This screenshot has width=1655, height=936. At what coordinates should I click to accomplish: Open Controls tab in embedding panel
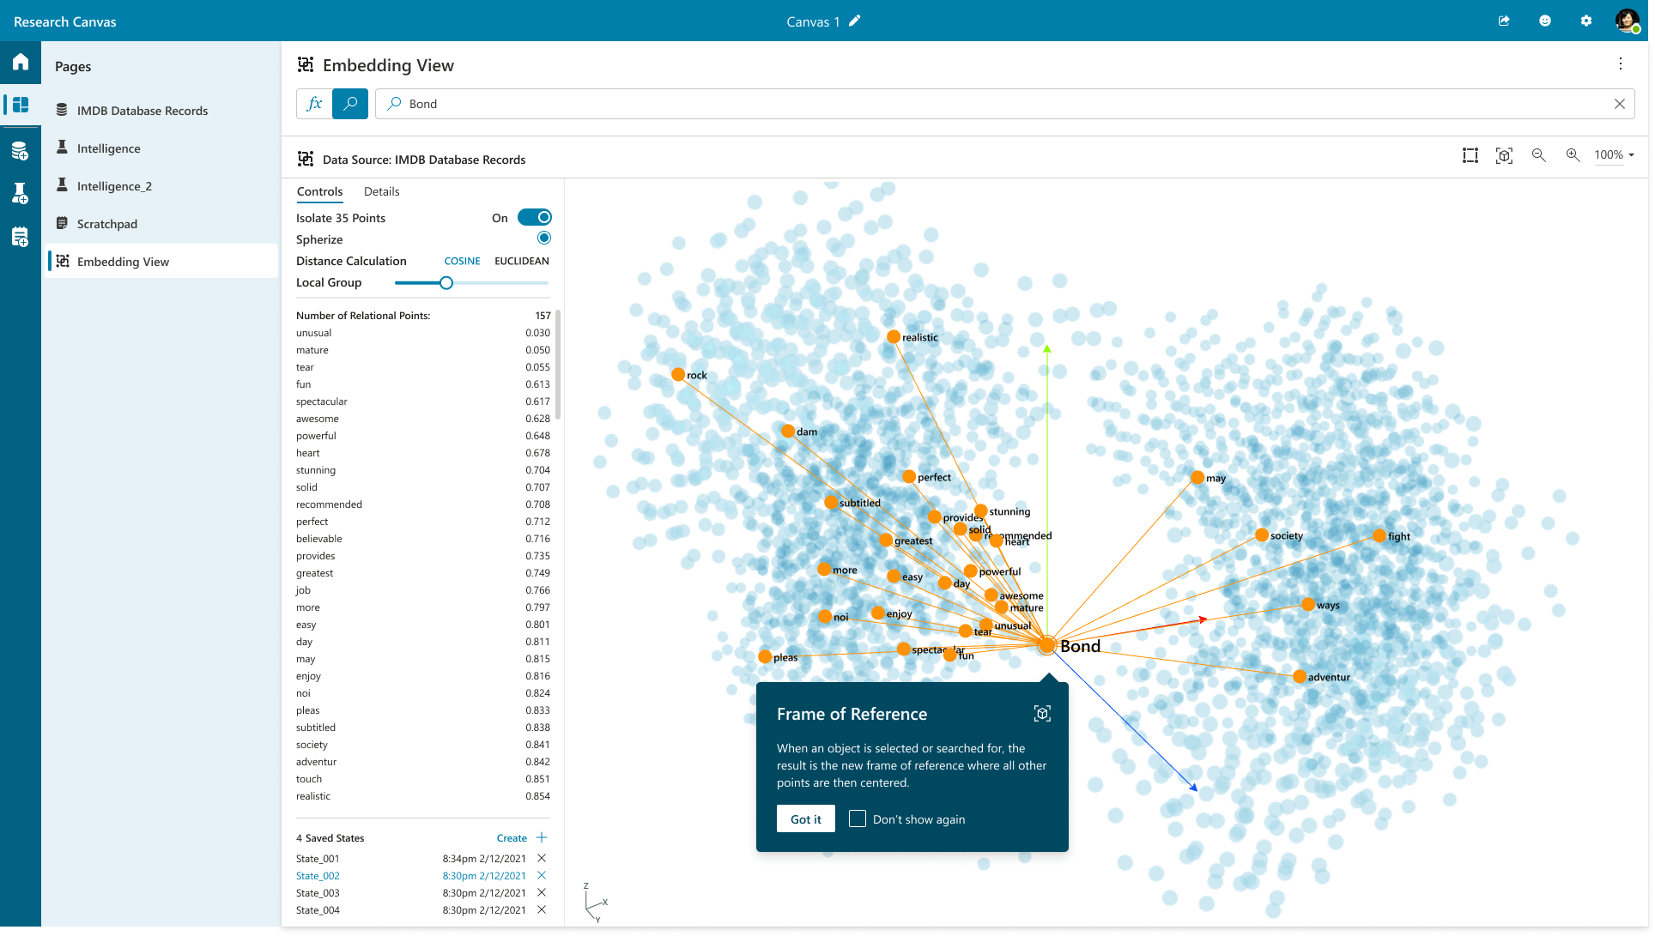click(x=319, y=190)
